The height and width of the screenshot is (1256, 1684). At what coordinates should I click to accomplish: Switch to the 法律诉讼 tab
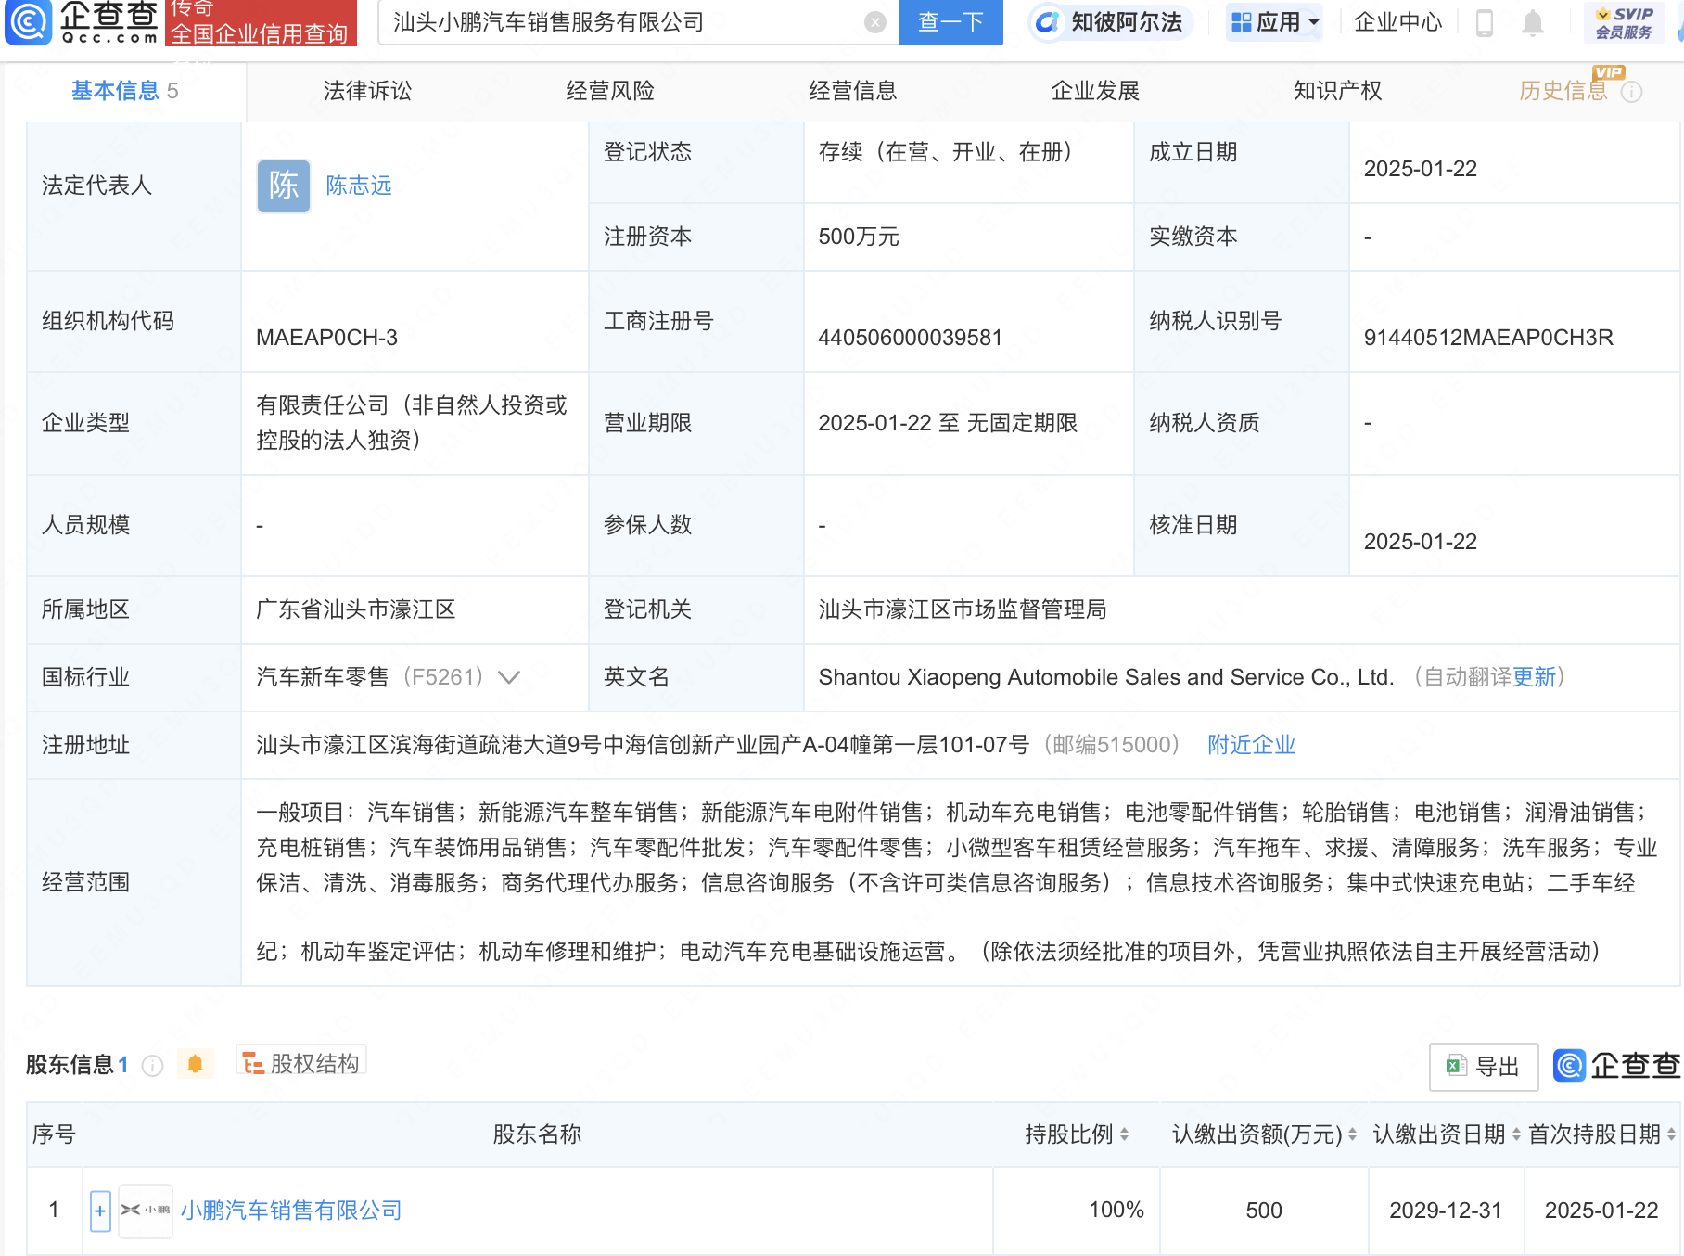click(367, 91)
